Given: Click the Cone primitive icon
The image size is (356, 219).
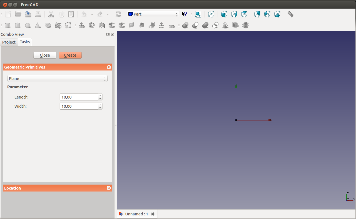Looking at the screenshot, I should [x=38, y=25].
